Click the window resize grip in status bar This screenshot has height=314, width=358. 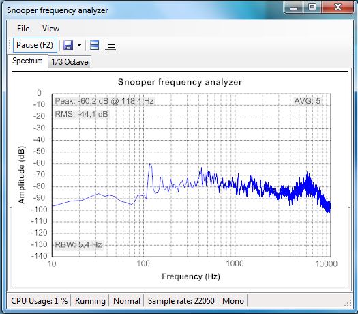(x=348, y=303)
